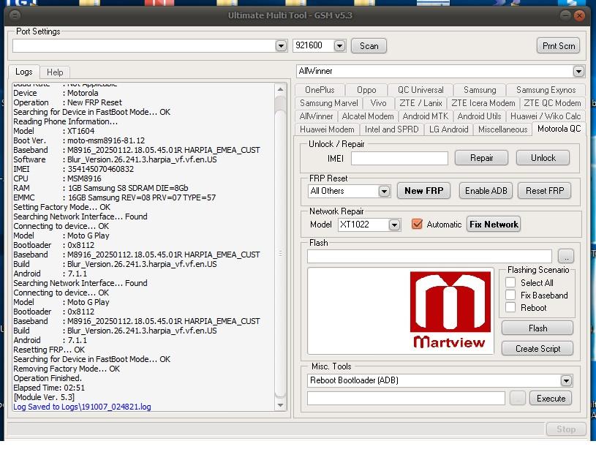Viewport: 596px width, 452px height.
Task: Open the AllWinner tab
Action: tap(316, 116)
